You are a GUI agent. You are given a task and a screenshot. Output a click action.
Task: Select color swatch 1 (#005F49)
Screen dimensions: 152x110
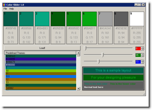coord(10,19)
